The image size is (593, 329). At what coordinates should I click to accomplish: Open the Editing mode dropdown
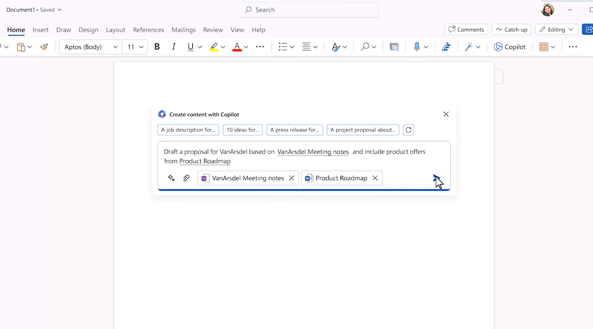(x=556, y=29)
